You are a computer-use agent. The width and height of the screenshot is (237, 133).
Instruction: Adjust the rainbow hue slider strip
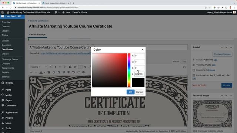[x=129, y=70]
